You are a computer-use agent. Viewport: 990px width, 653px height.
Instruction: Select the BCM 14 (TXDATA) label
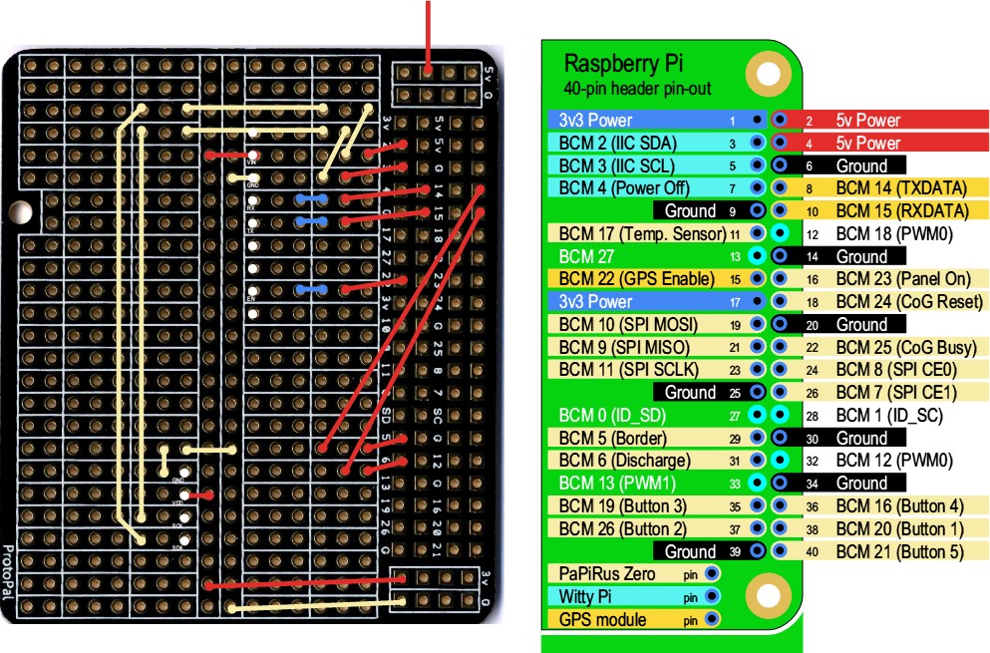click(901, 188)
